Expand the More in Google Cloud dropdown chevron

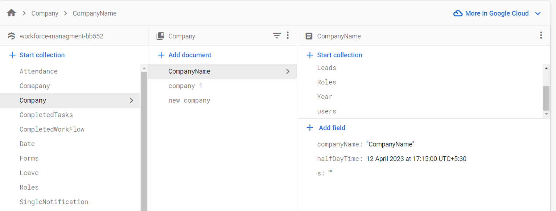pyautogui.click(x=538, y=13)
